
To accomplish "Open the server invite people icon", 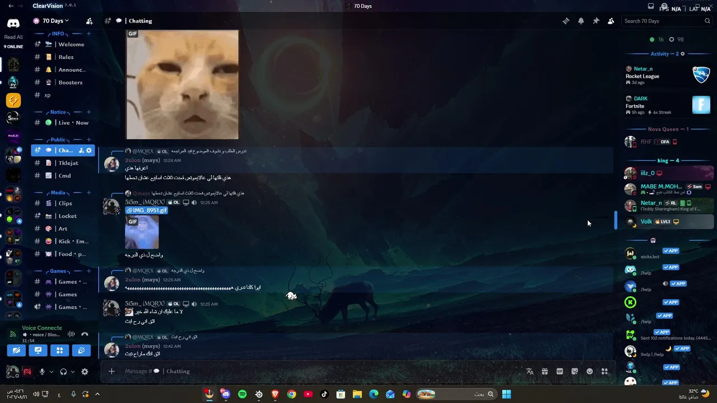I will [x=89, y=21].
